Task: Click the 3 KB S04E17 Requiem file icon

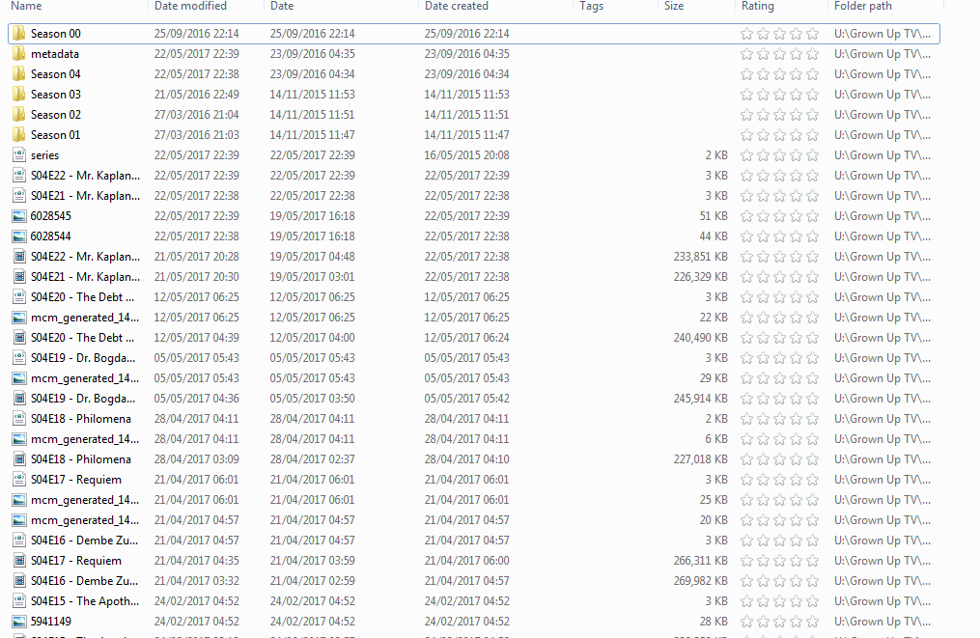Action: (19, 480)
